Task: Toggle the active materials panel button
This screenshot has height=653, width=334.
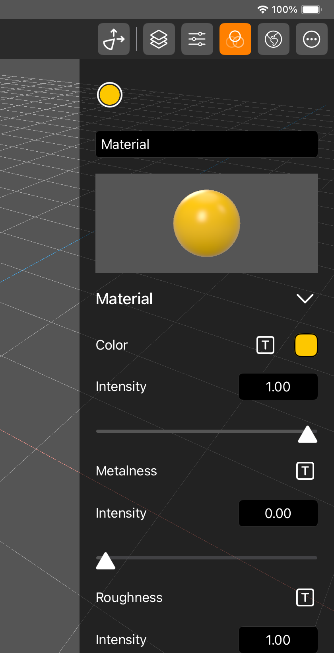Action: (x=235, y=39)
